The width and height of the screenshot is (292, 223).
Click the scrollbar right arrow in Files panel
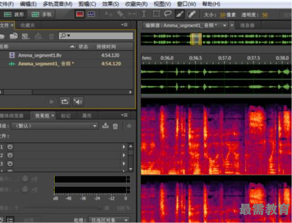click(x=130, y=92)
